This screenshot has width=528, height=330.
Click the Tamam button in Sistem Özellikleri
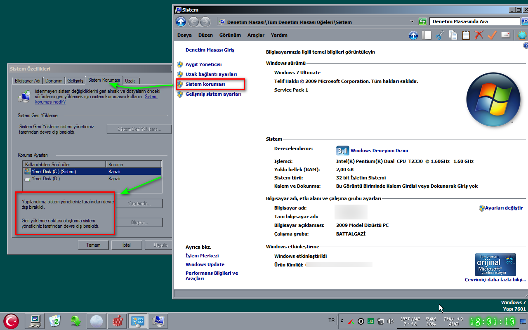93,245
